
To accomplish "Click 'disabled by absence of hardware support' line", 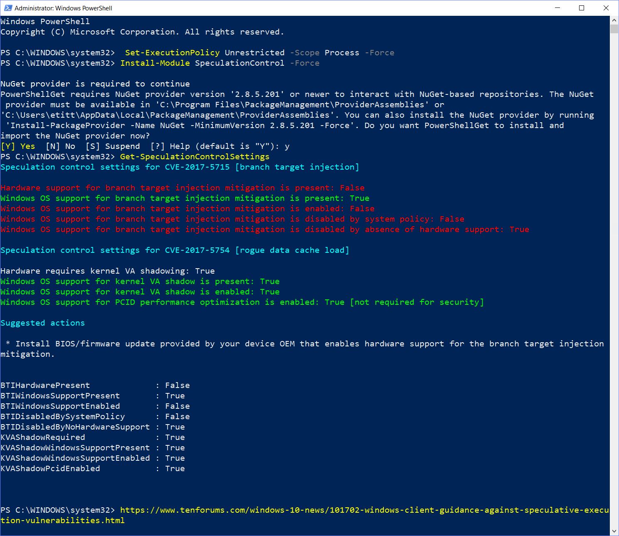I will [265, 230].
